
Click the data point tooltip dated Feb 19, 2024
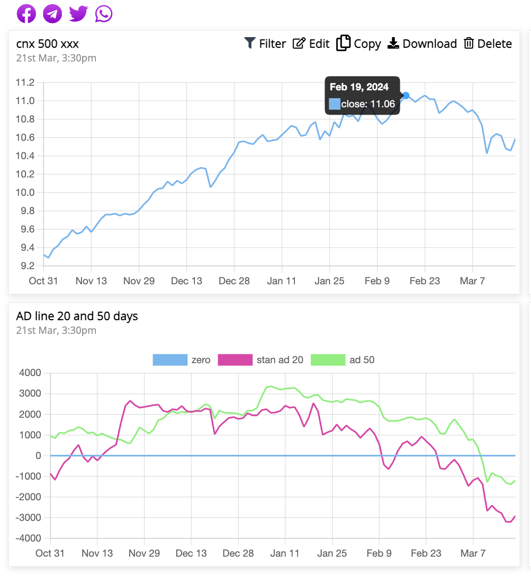(x=362, y=95)
